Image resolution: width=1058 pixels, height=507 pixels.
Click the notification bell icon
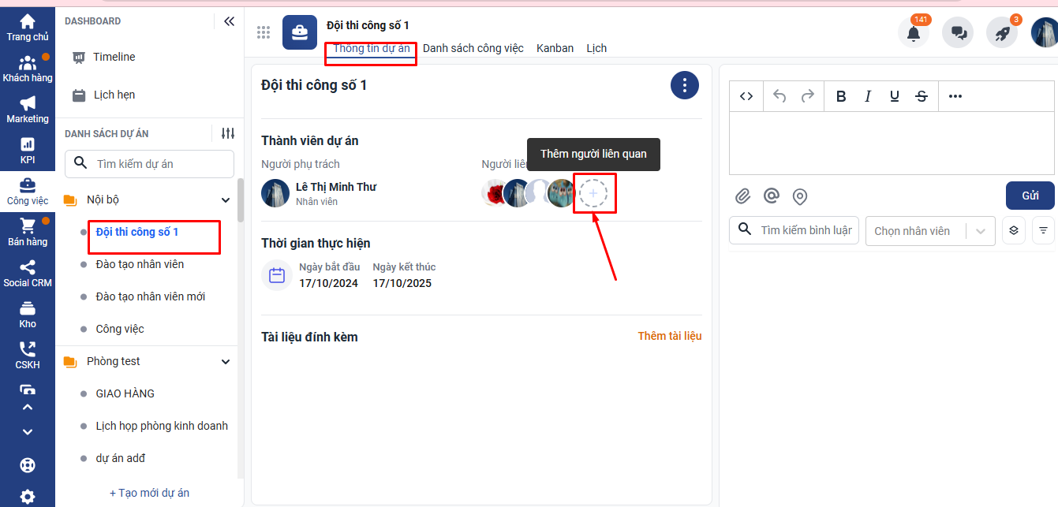914,34
